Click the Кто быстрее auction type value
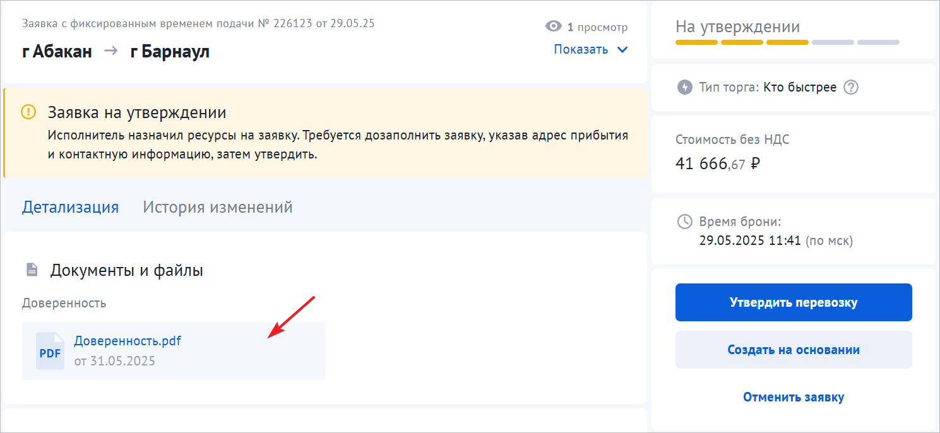The height and width of the screenshot is (433, 940). point(800,87)
